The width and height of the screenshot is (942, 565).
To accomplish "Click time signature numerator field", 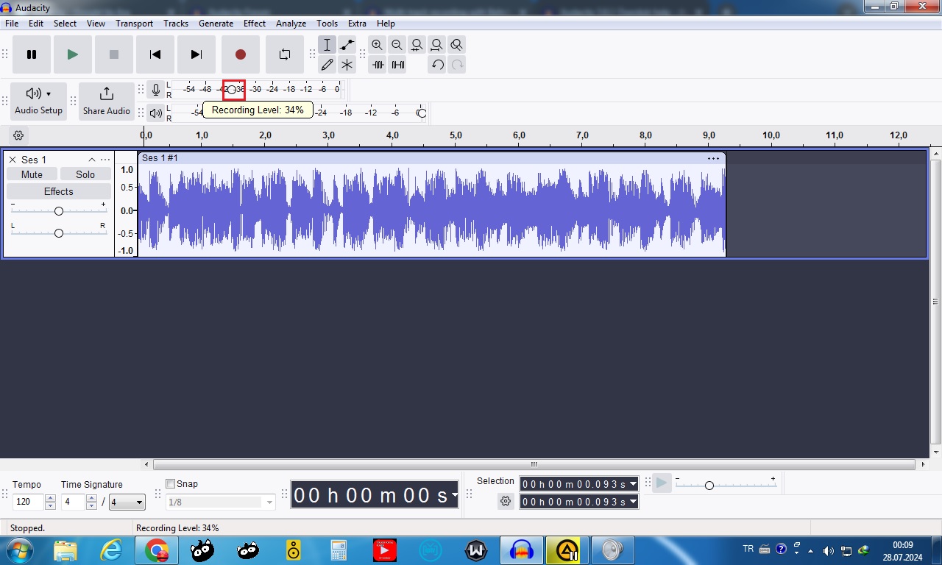I will (73, 502).
